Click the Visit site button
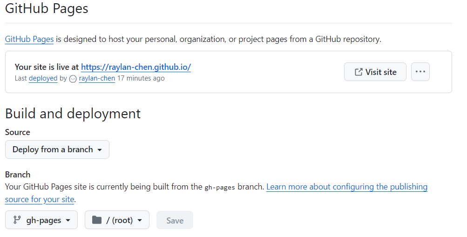This screenshot has height=237, width=467. (x=375, y=72)
